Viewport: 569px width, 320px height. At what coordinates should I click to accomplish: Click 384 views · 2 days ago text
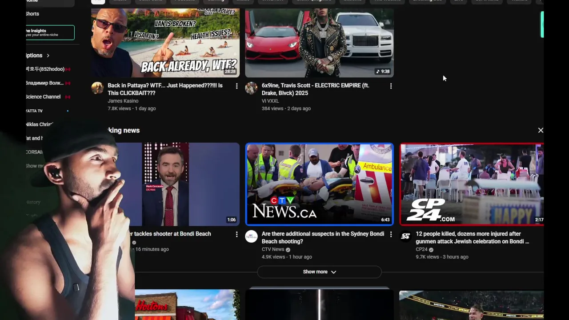point(286,108)
